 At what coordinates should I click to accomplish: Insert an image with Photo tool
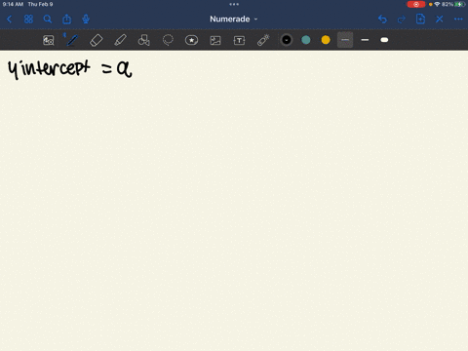click(215, 40)
